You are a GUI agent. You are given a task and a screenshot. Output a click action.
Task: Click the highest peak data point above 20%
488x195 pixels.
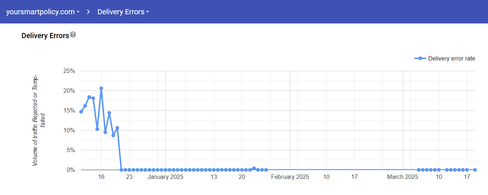click(x=101, y=88)
